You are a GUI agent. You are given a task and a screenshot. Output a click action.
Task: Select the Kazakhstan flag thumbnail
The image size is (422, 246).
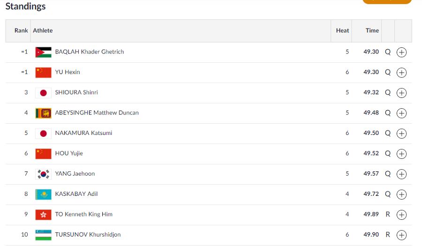(43, 194)
